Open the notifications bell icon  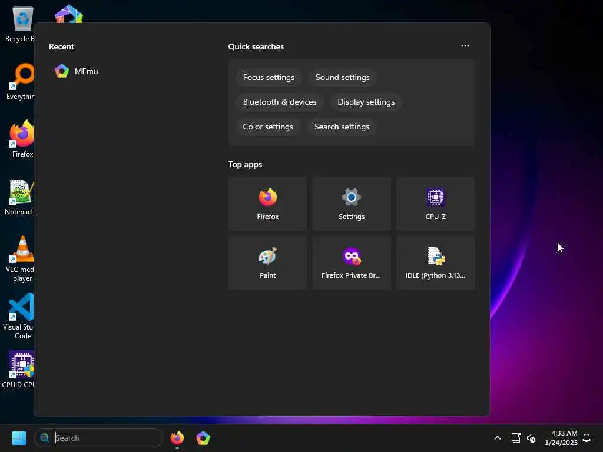coord(587,438)
